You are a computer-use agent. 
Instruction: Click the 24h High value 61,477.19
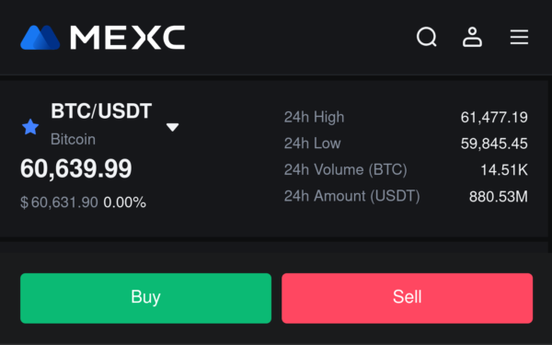pos(494,117)
